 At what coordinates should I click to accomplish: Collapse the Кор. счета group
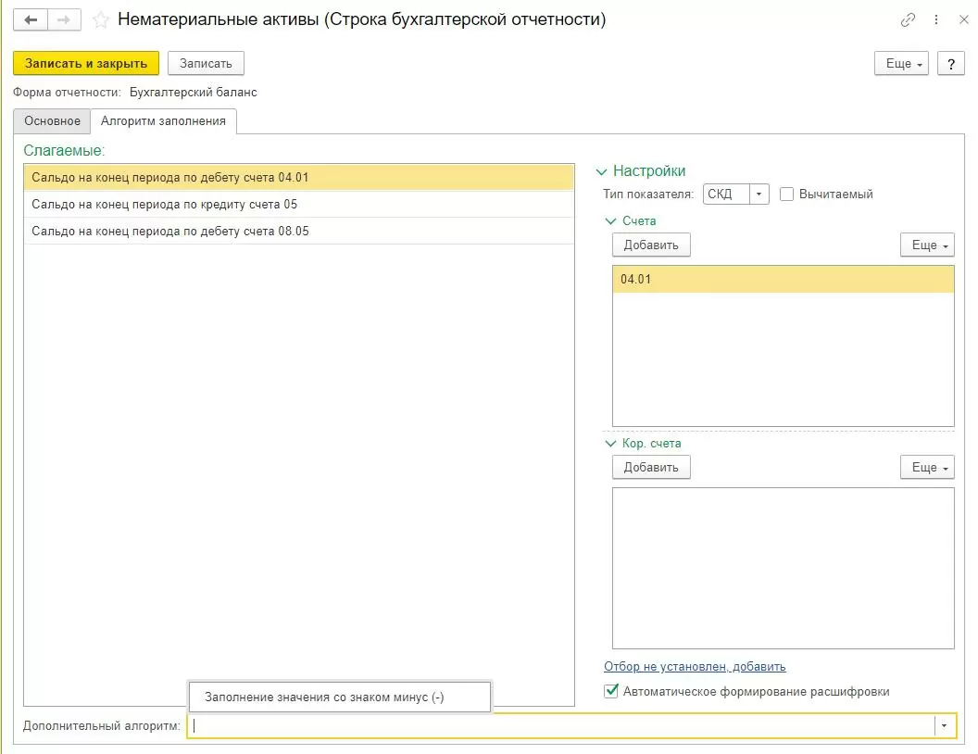pyautogui.click(x=610, y=444)
